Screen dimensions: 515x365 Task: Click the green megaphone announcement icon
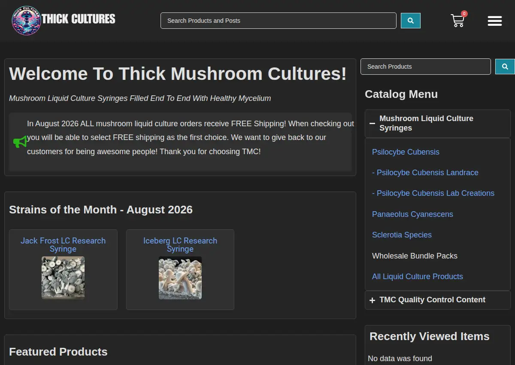pos(20,142)
